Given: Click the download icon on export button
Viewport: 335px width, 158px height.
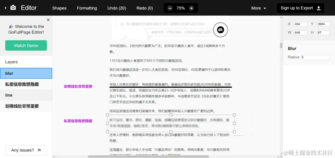Looking at the screenshot, I should (319, 8).
